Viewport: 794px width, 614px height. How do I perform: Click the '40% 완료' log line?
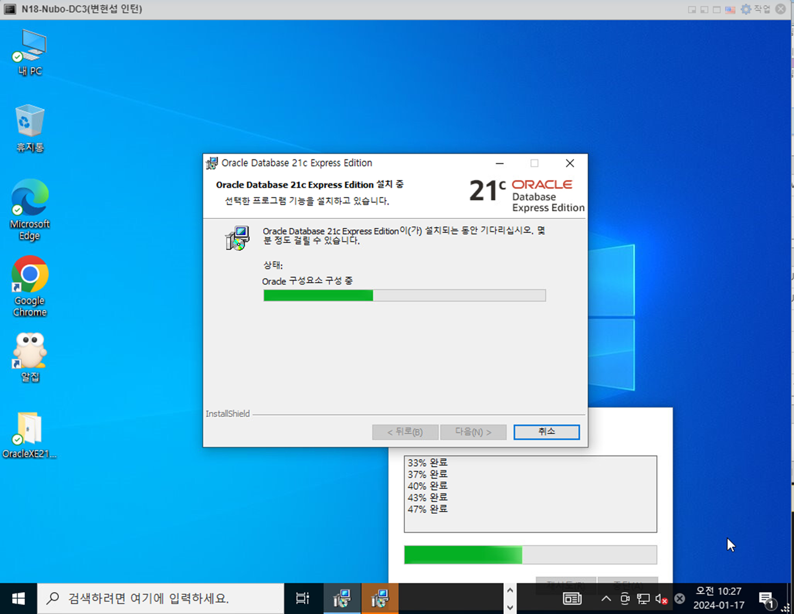(428, 485)
